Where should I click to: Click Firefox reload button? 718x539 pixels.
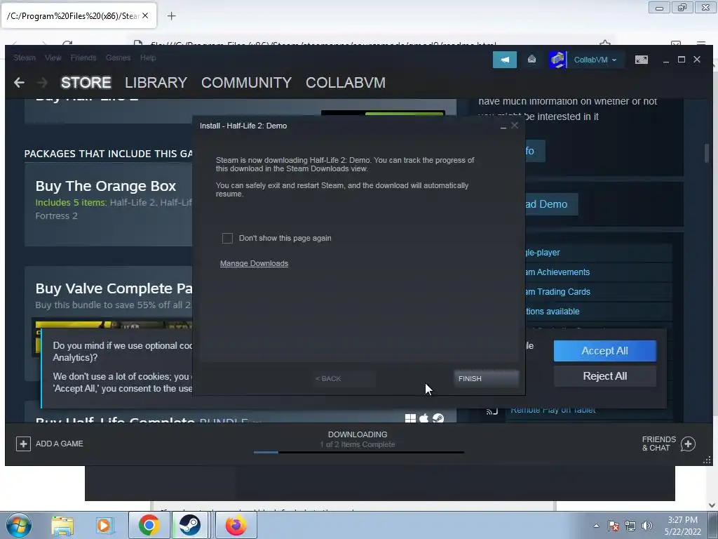67,44
